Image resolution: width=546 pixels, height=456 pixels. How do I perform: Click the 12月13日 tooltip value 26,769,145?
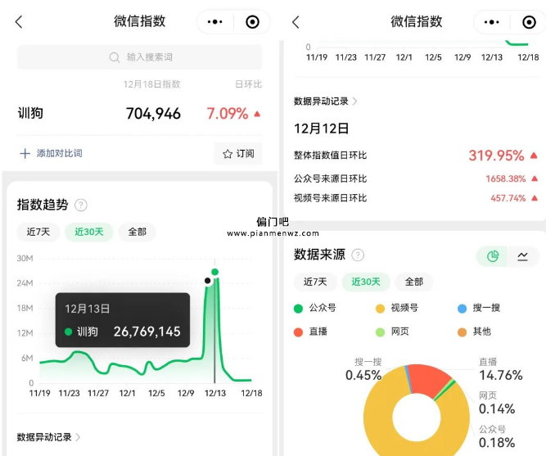(x=147, y=332)
